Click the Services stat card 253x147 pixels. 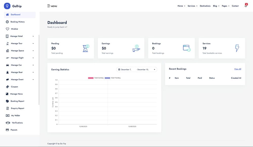222,48
